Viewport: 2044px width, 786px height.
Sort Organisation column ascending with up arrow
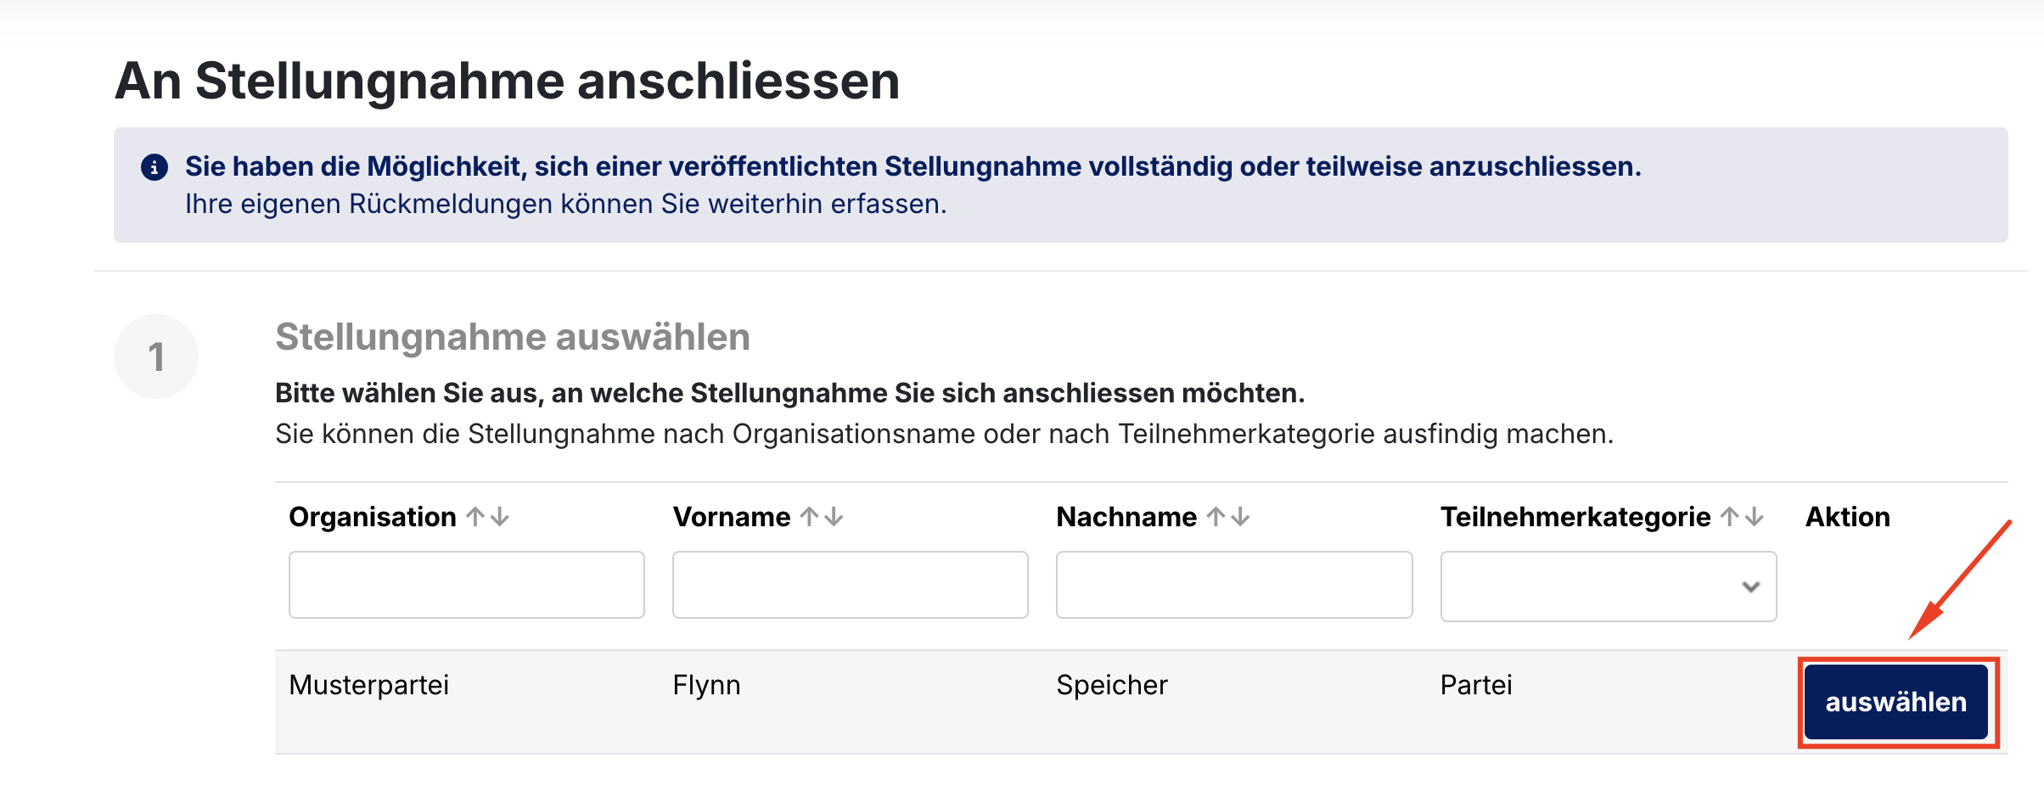click(475, 516)
